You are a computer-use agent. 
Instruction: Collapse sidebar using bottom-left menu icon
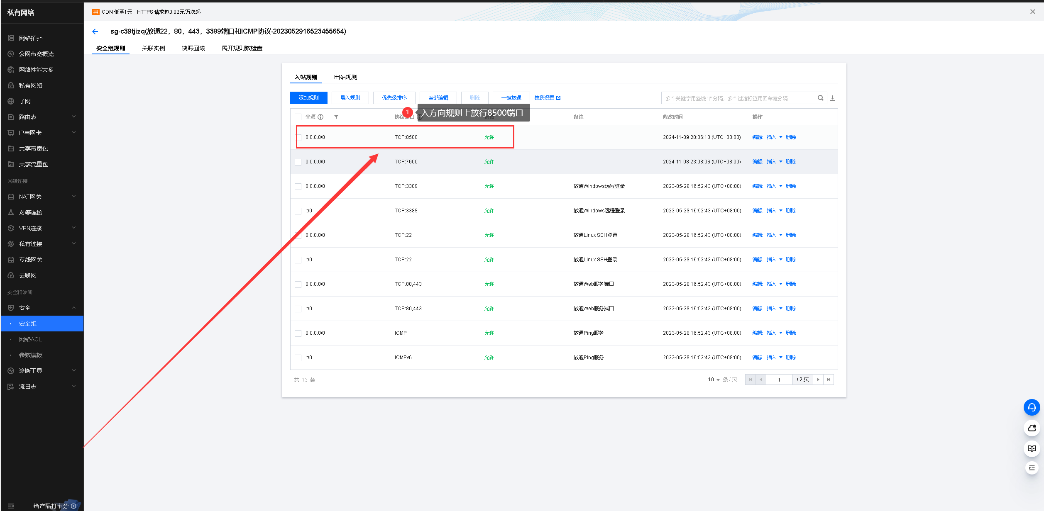click(11, 506)
